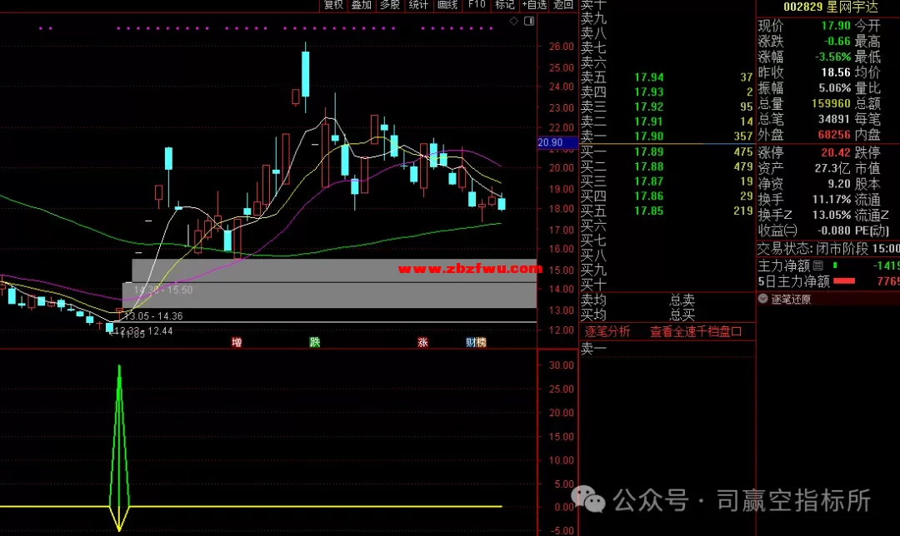This screenshot has height=536, width=900.
Task: Click the 涨停 value 20.42
Action: coord(835,152)
